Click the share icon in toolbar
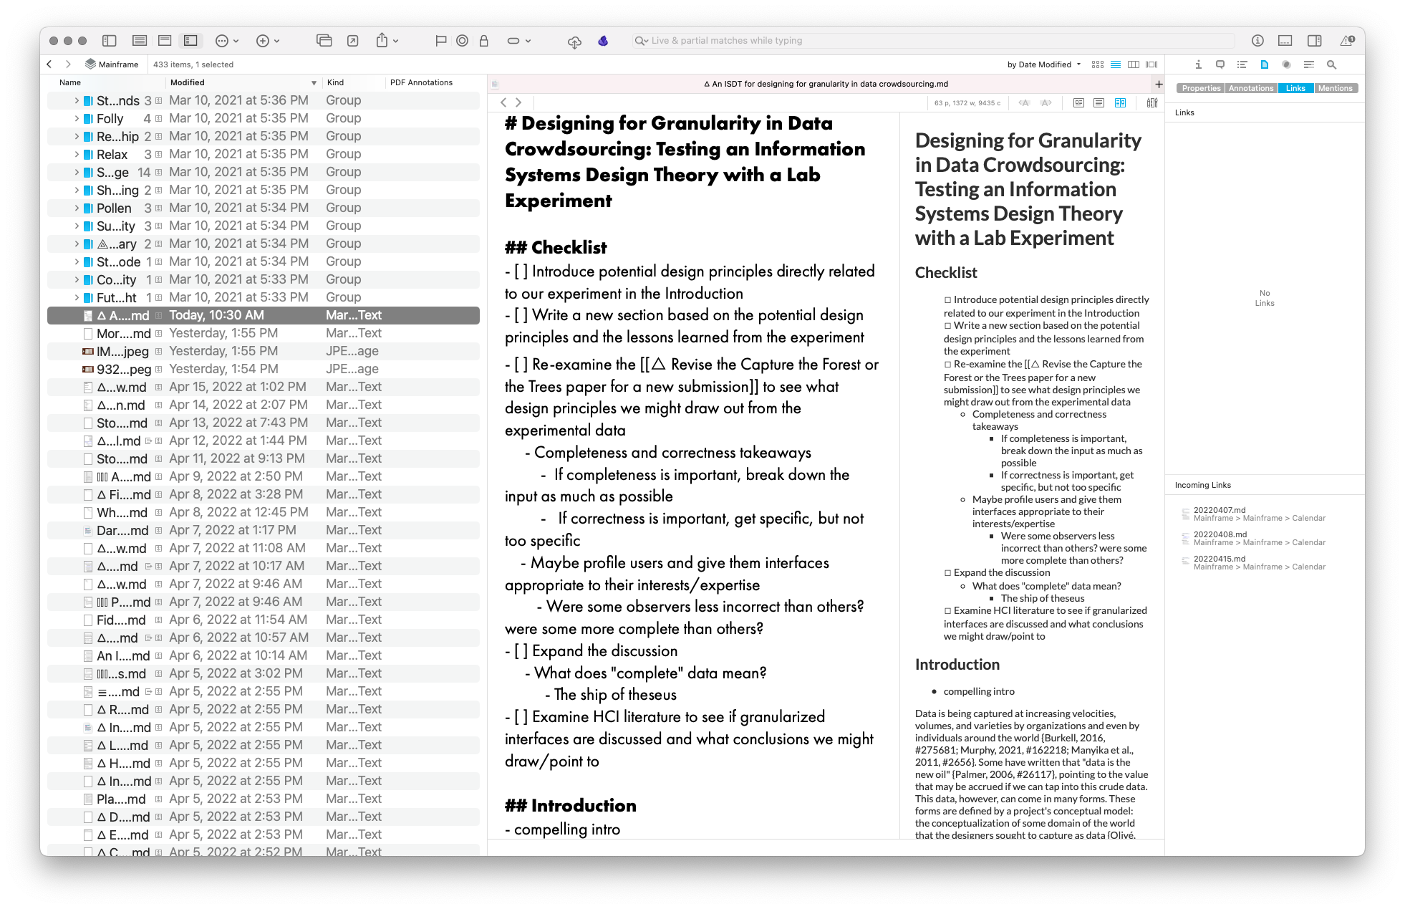 (x=382, y=41)
